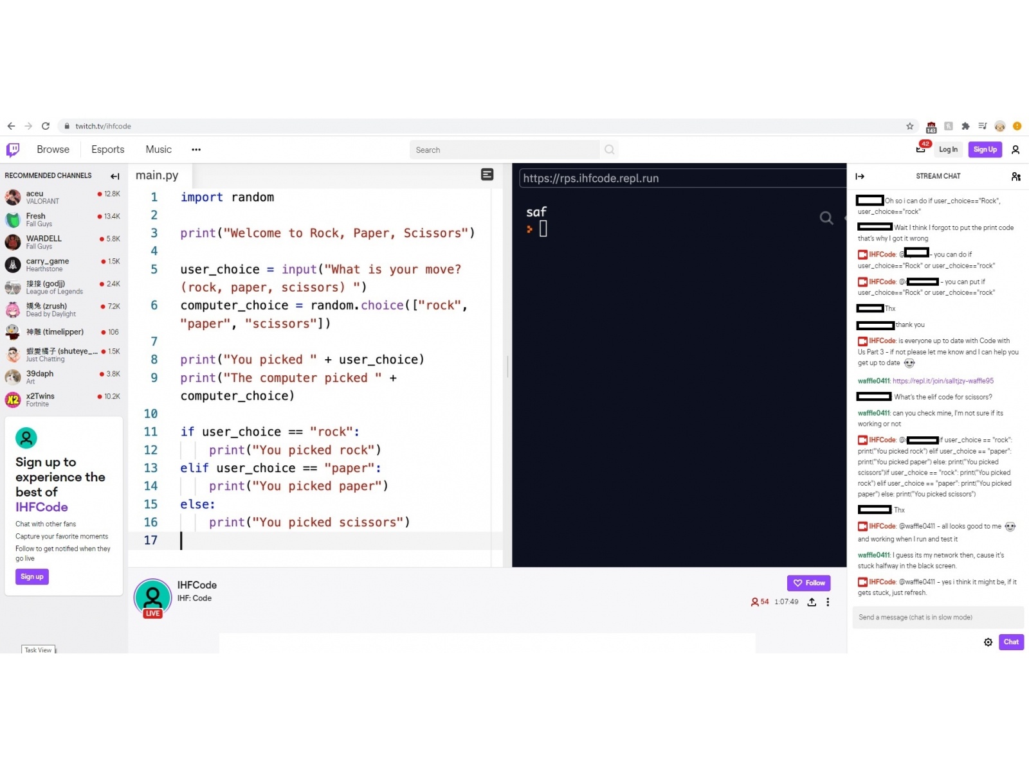Click the magnifier next to the search bar
The width and height of the screenshot is (1029, 771).
pos(608,149)
